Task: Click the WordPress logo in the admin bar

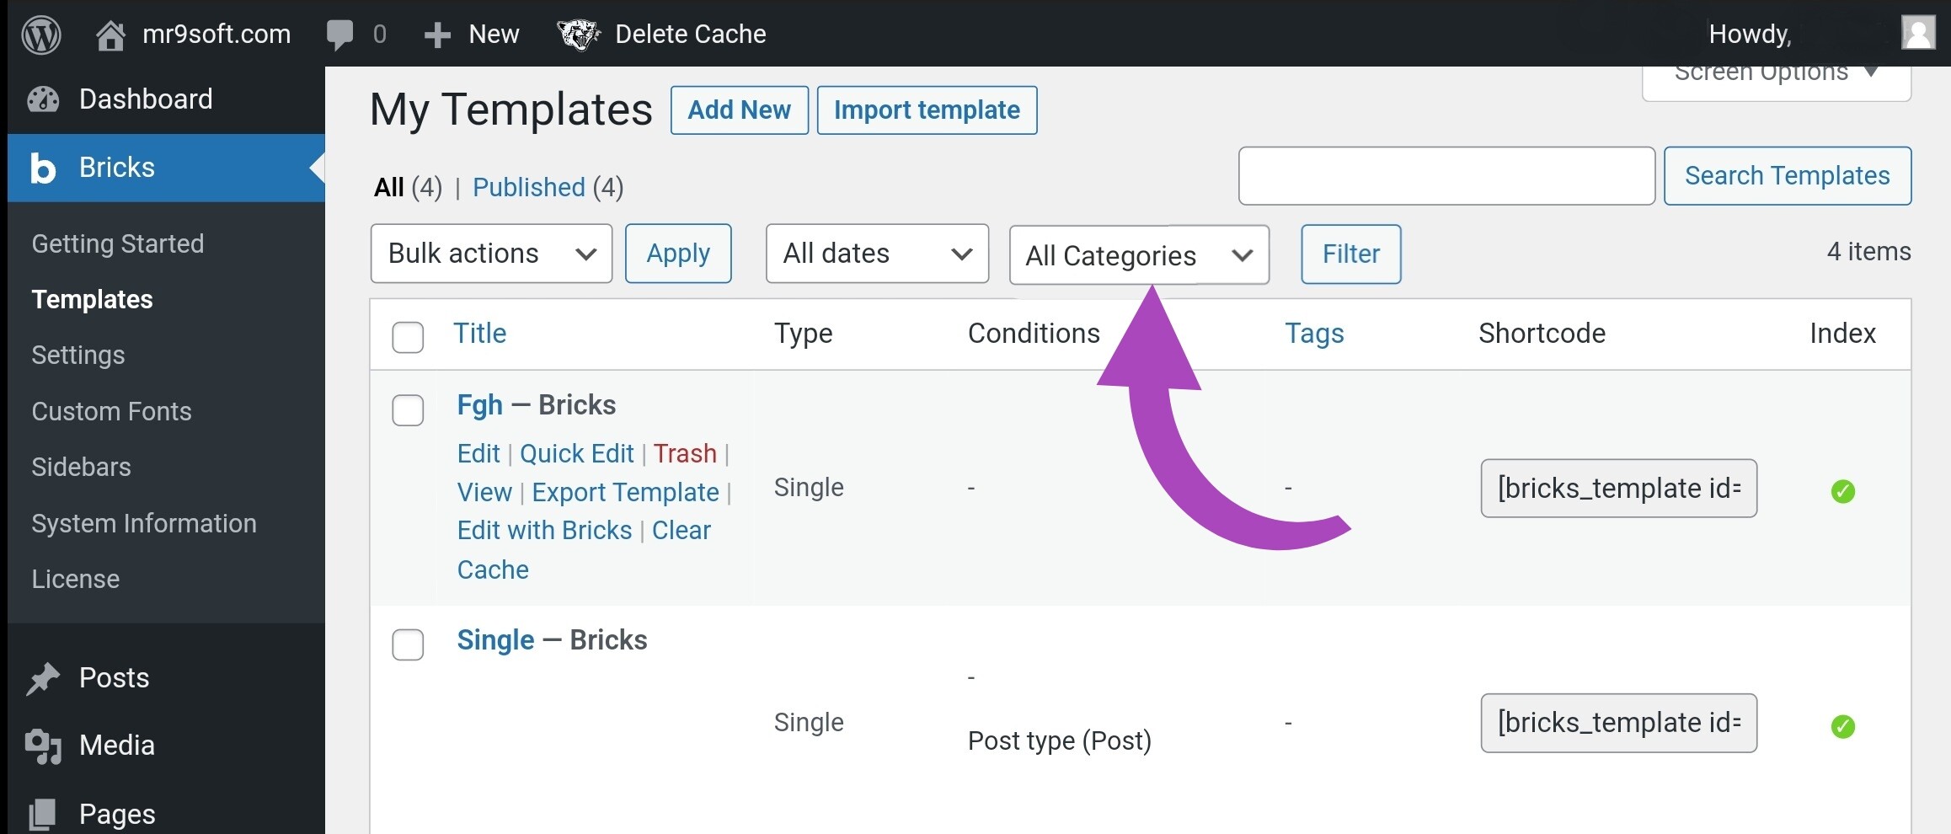Action: point(40,34)
